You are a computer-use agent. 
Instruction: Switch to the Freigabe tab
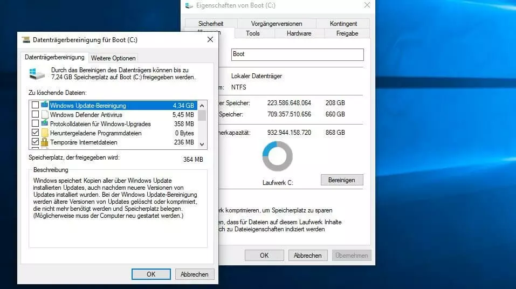tap(347, 33)
